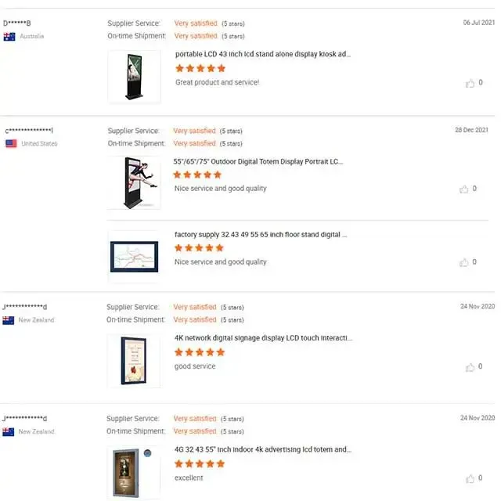Click the first New Zealand flag icon
Viewport: 501px width, 501px height.
pos(9,320)
